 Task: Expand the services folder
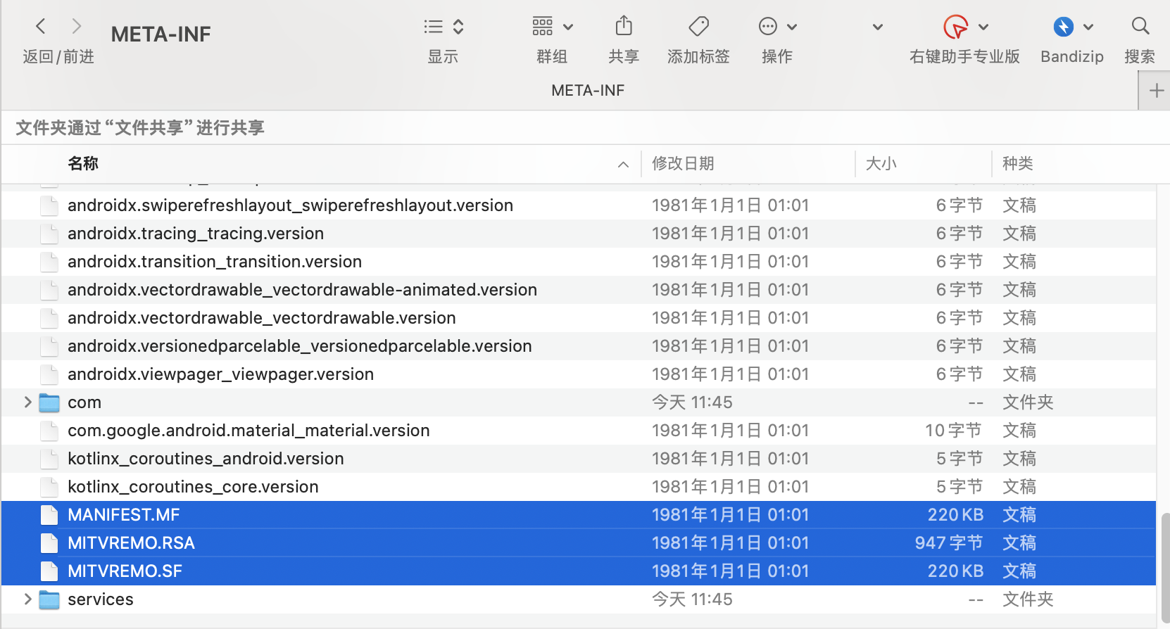28,599
